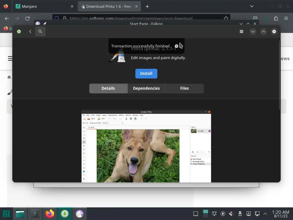Screen dimensions: 293x220
Task: Open the Firefox extensions puzzle icon
Action: pyautogui.click(x=276, y=18)
